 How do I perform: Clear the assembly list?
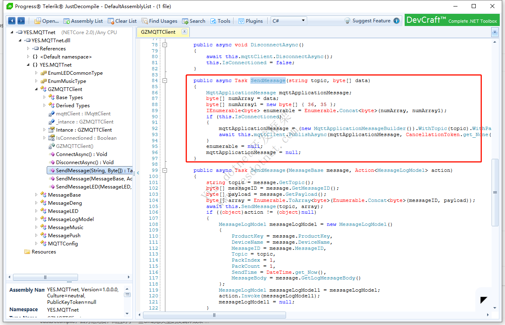pyautogui.click(x=122, y=21)
